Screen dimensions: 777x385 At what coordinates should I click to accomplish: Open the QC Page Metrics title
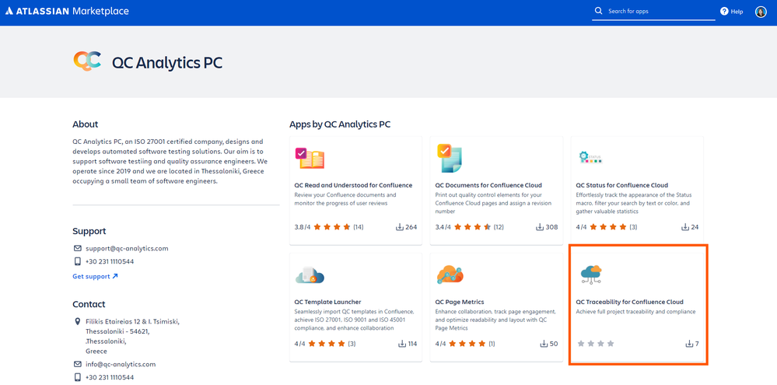pyautogui.click(x=460, y=302)
